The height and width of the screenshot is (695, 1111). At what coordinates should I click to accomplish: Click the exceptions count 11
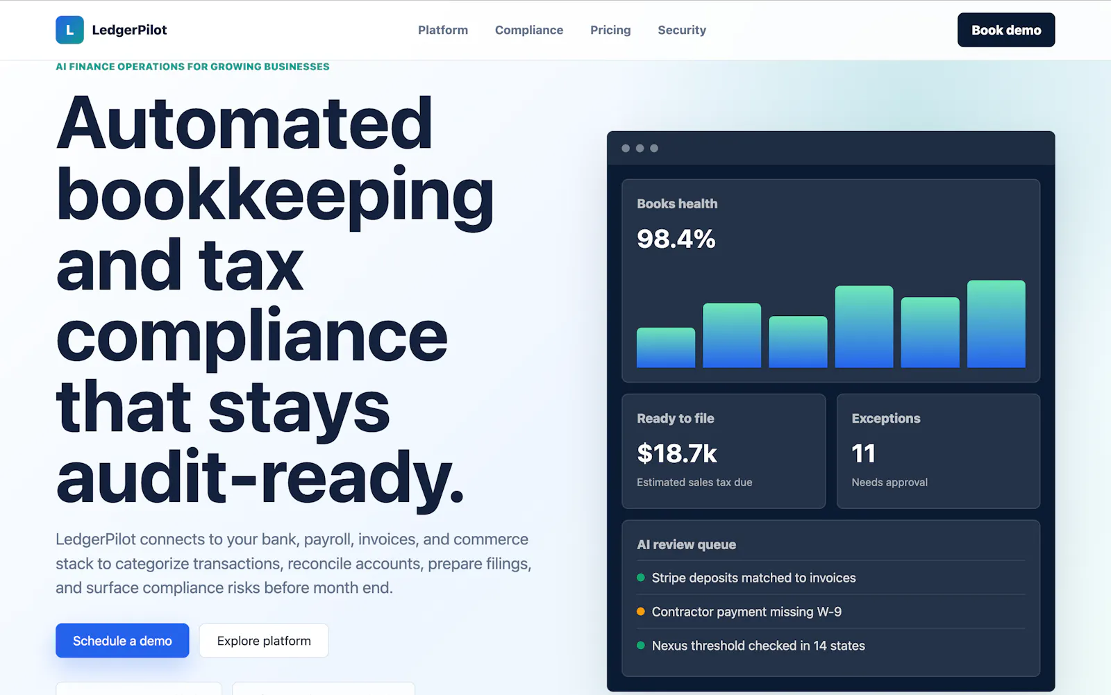[863, 453]
